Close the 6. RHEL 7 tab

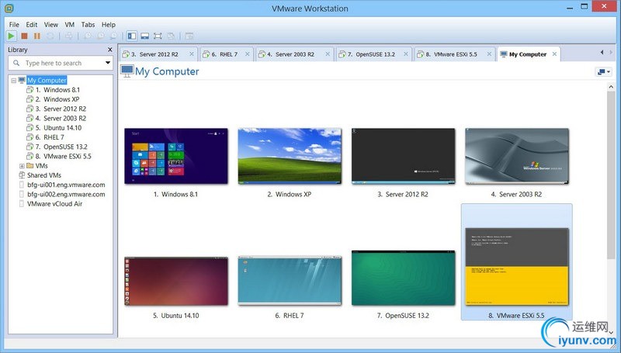pos(248,54)
